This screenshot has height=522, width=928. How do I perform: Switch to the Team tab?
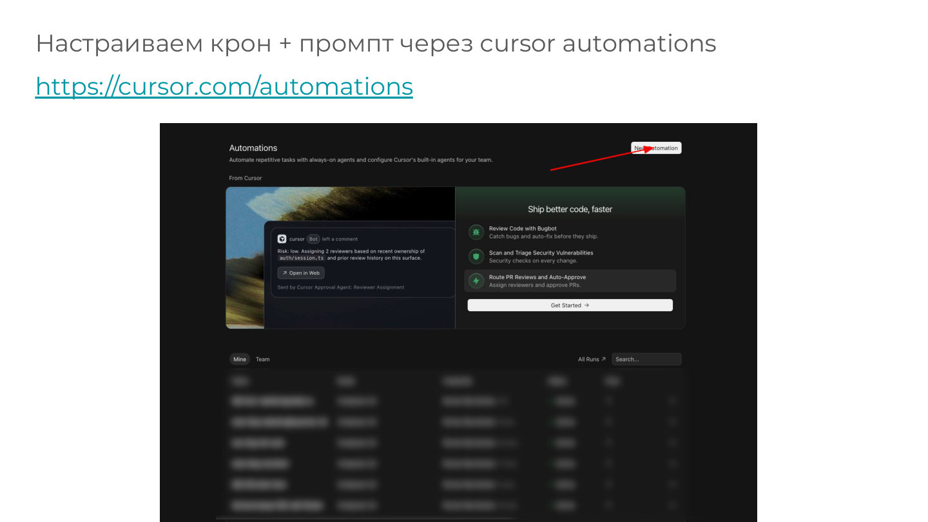[262, 359]
